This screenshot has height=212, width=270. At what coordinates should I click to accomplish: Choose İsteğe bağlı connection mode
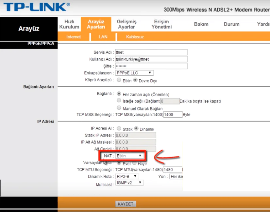pos(119,100)
